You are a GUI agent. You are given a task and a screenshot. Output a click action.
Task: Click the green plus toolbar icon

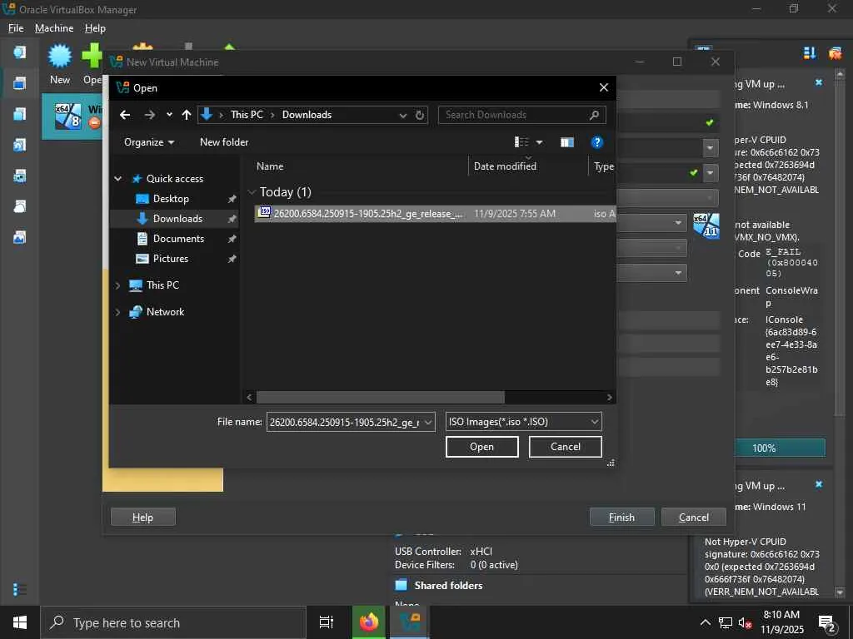pyautogui.click(x=92, y=56)
